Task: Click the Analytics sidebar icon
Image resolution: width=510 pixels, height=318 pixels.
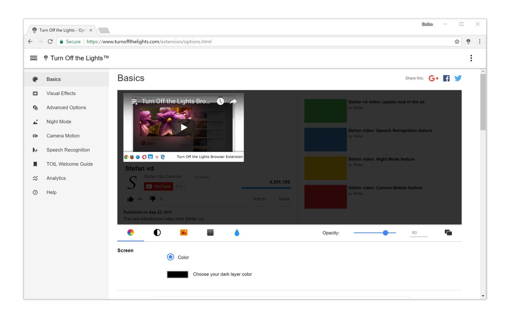Action: click(x=35, y=178)
